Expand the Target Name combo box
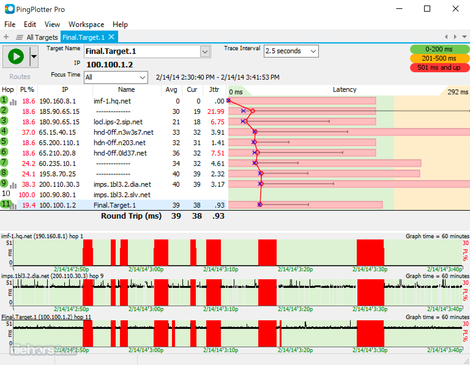Viewport: 470px width, 365px height. (x=205, y=51)
